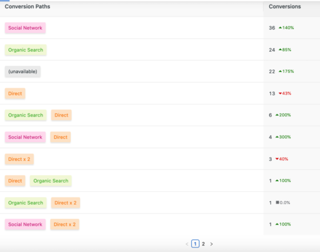The height and width of the screenshot is (252, 320).
Task: Click Direct x 2 tag after Organic Search
Action: point(65,203)
